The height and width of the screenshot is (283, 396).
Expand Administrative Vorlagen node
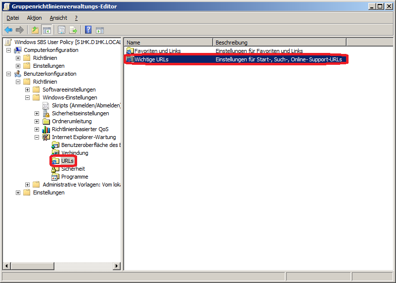pos(27,185)
